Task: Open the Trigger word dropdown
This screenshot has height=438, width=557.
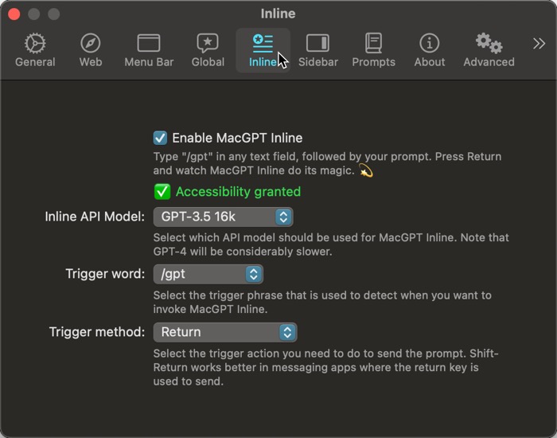Action: coord(208,274)
